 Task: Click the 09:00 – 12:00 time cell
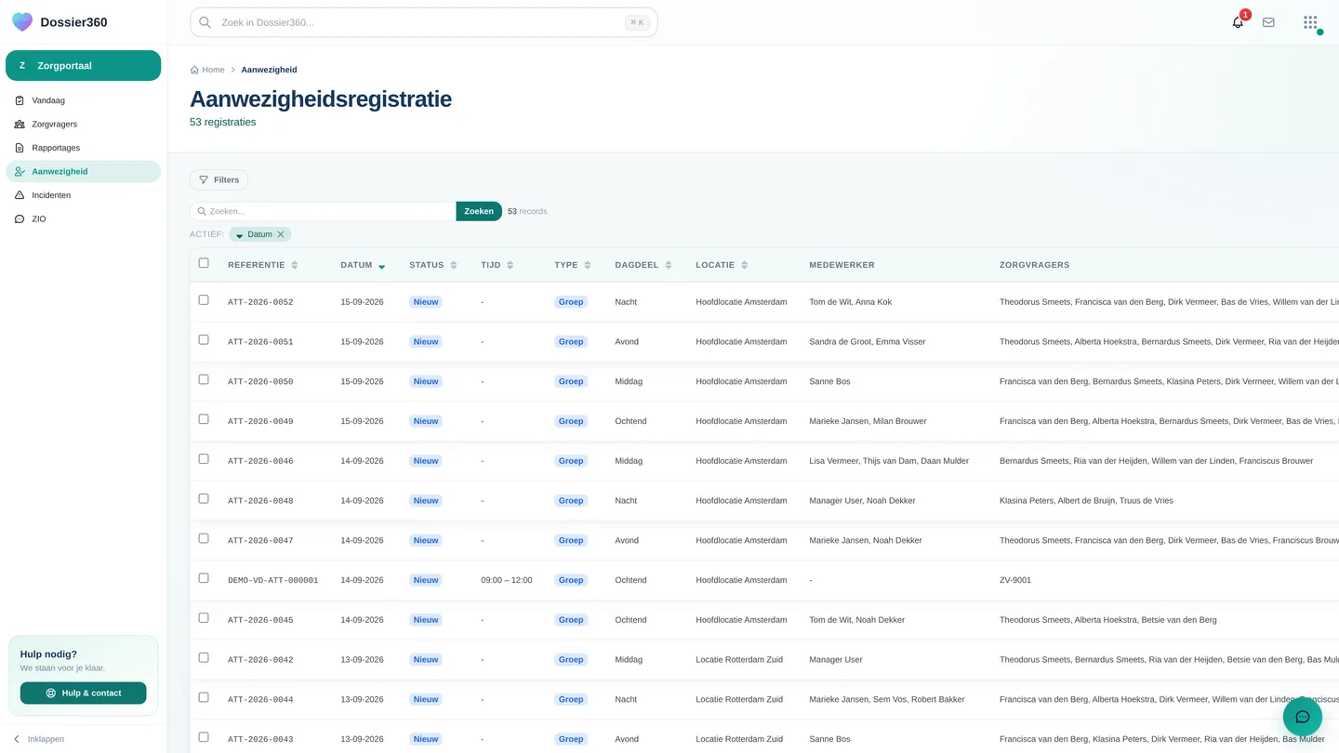point(507,580)
